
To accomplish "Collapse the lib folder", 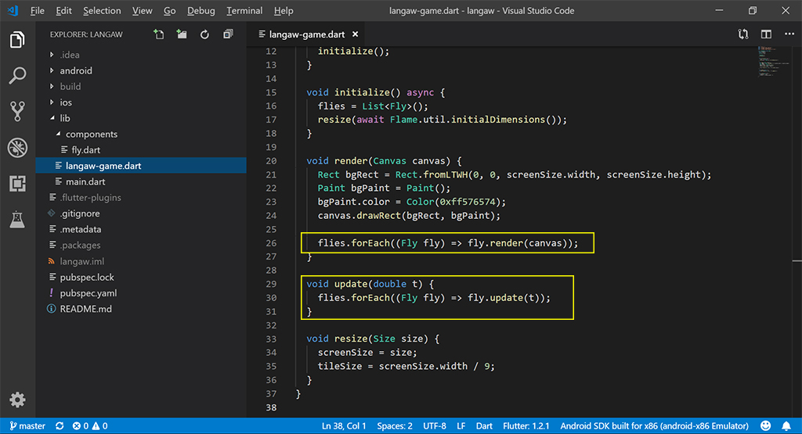I will [x=64, y=118].
